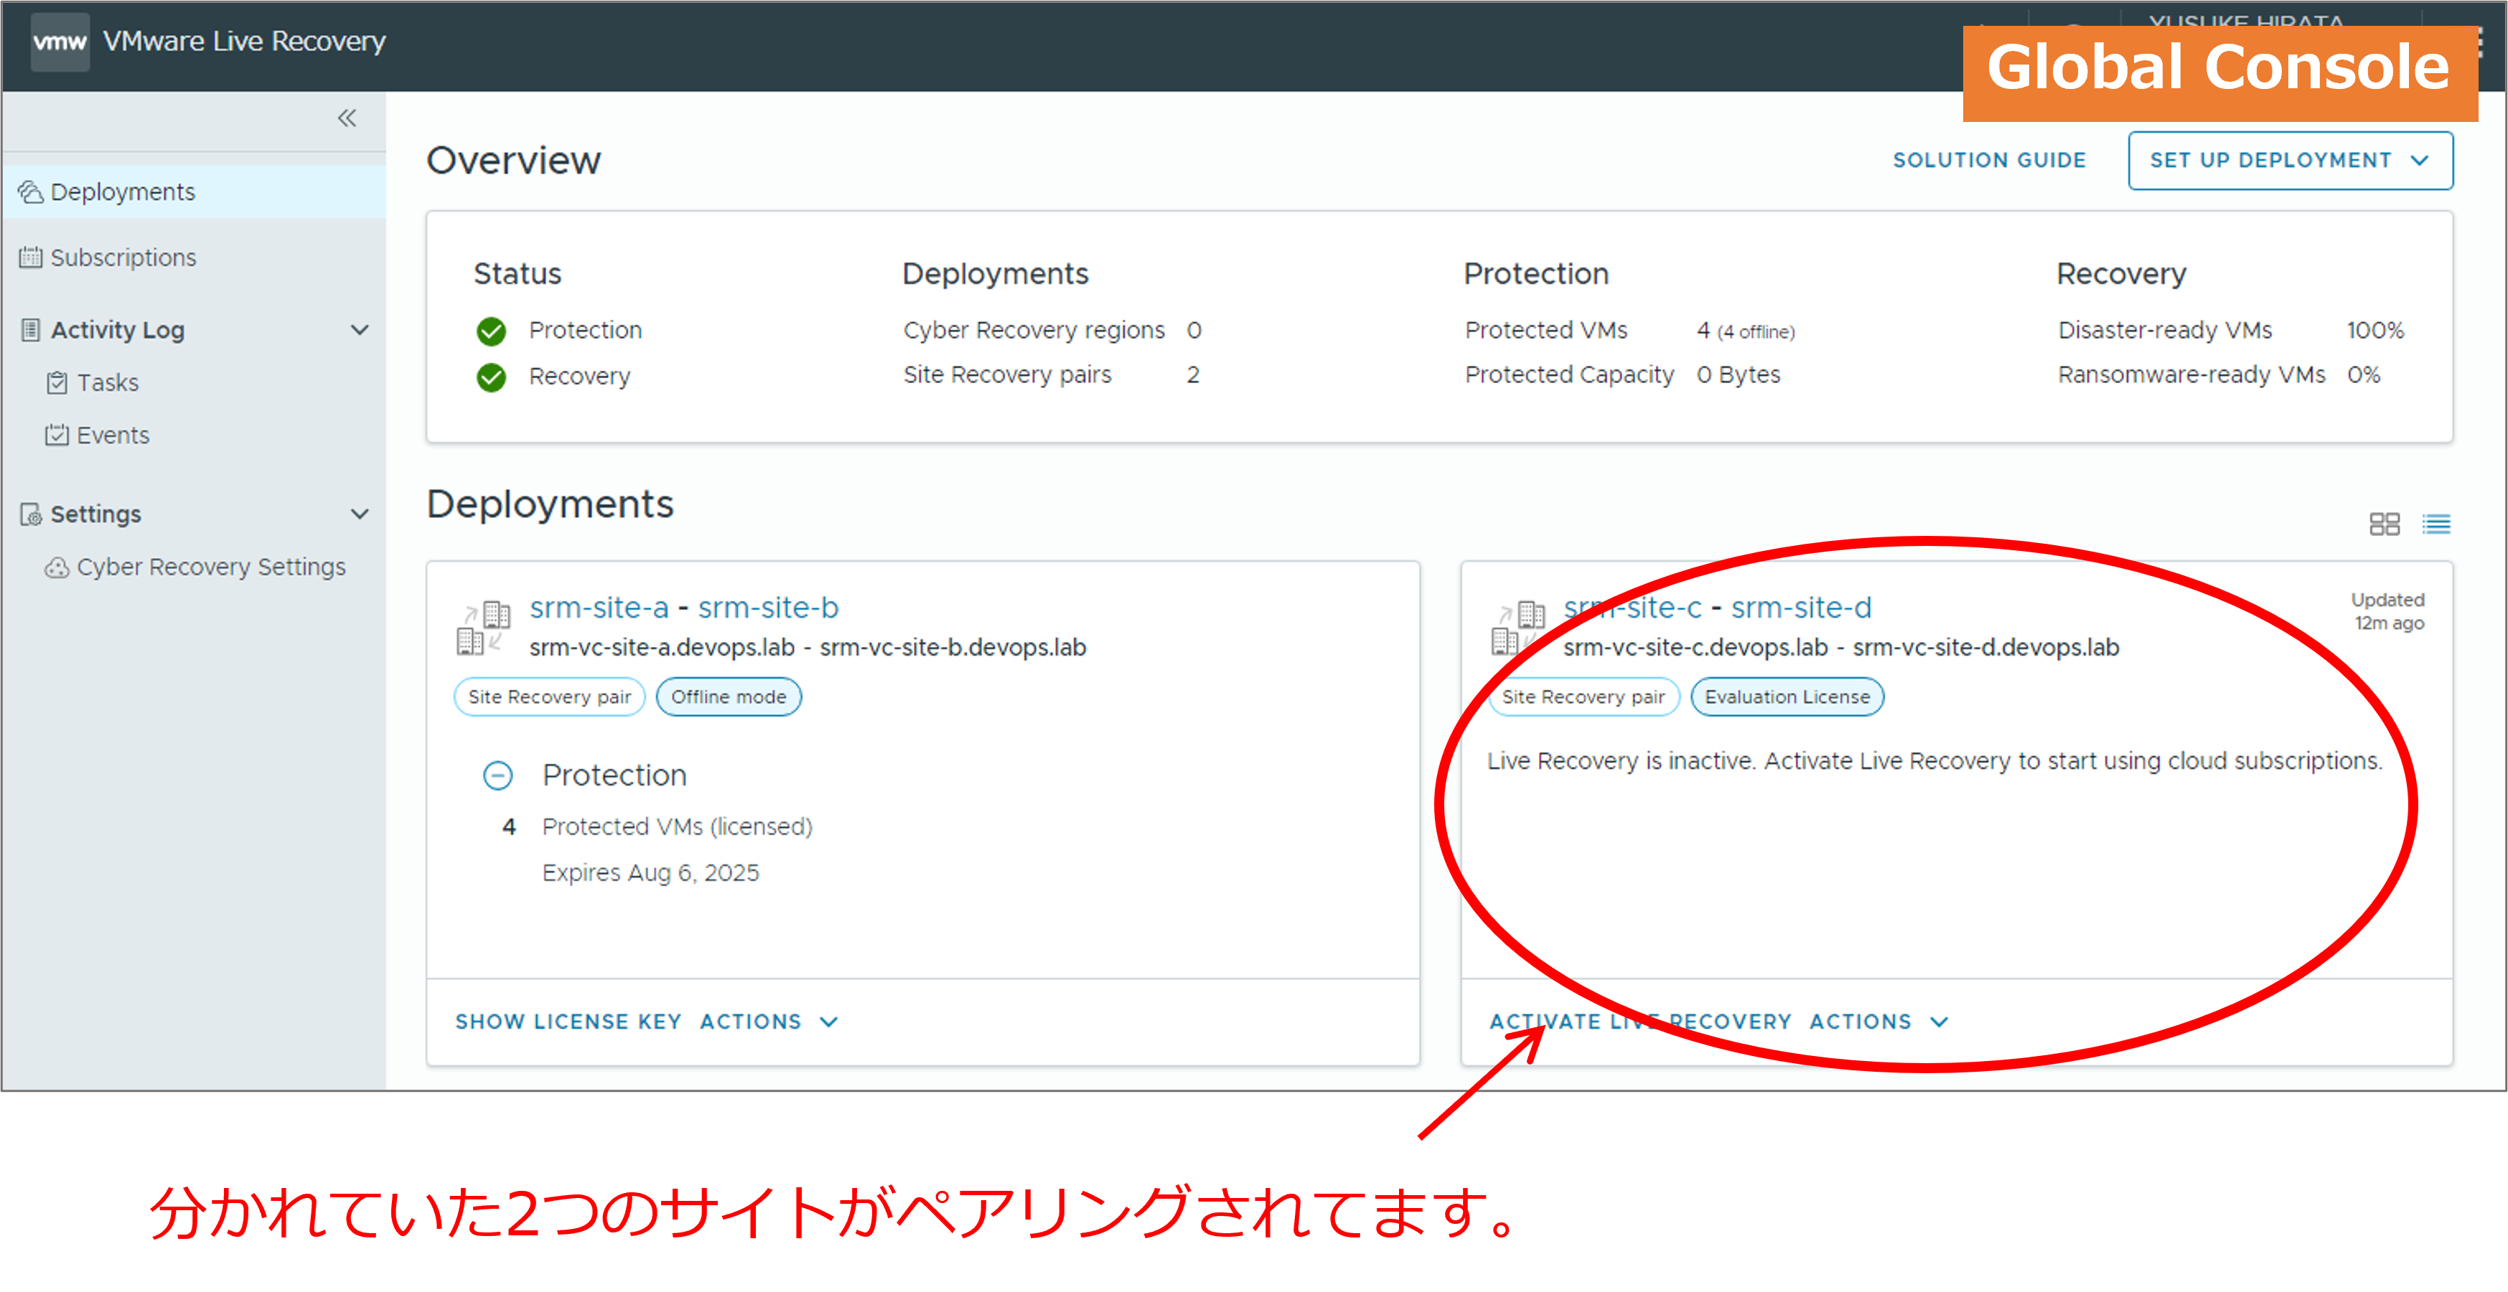
Task: Switch deployments to card grid view
Action: pos(2383,524)
